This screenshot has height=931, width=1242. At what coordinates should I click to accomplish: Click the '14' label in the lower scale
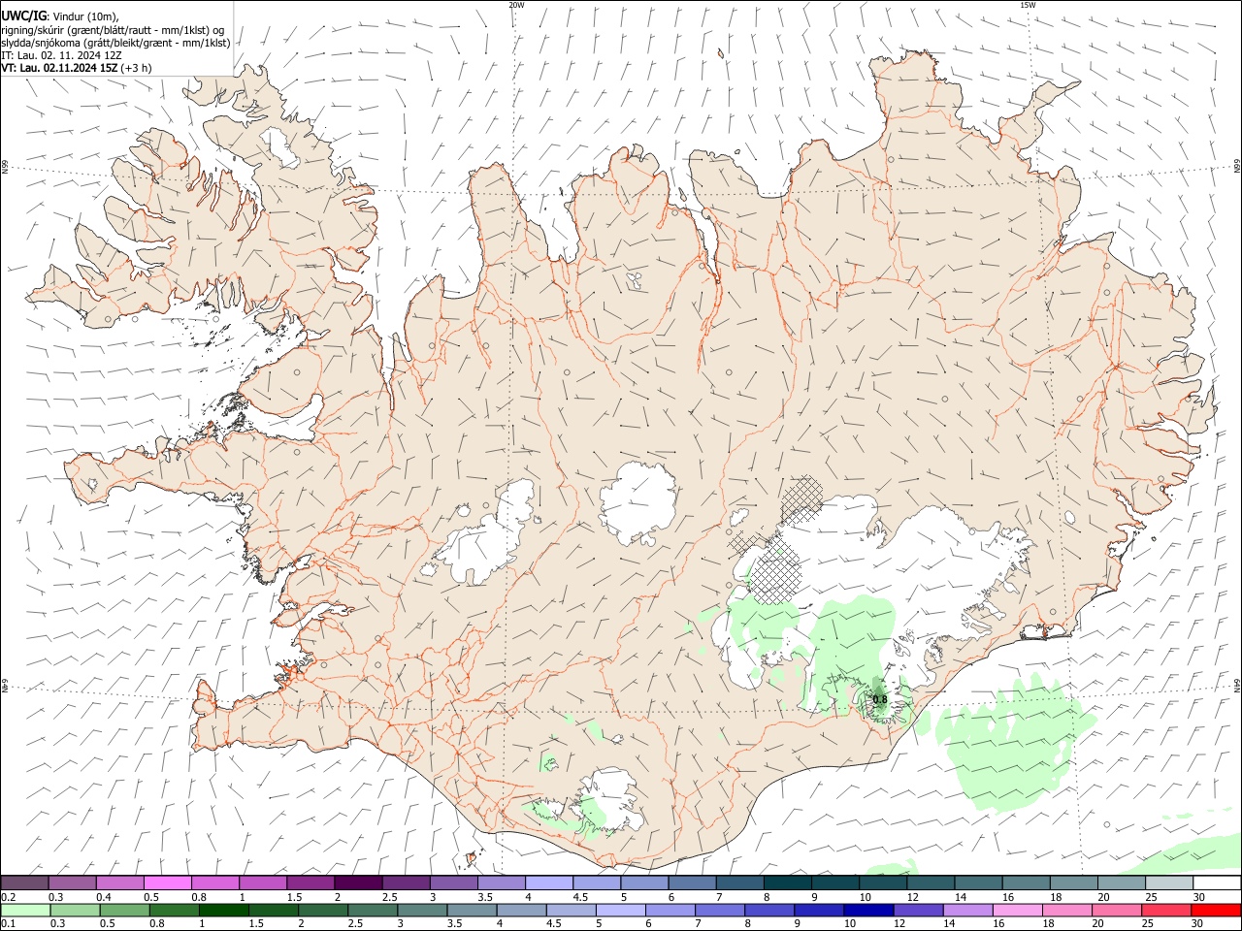pyautogui.click(x=949, y=924)
